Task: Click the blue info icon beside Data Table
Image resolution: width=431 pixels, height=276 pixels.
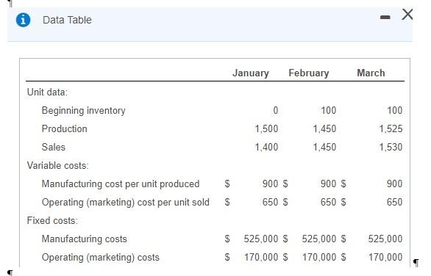Action: pyautogui.click(x=23, y=20)
